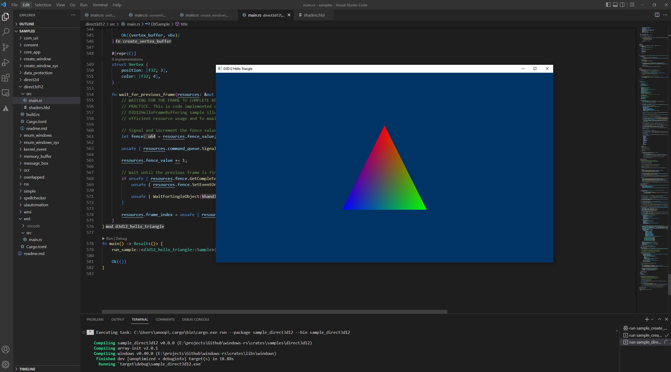Open the Source Control view
Viewport: 671px width, 372px height.
[6, 47]
